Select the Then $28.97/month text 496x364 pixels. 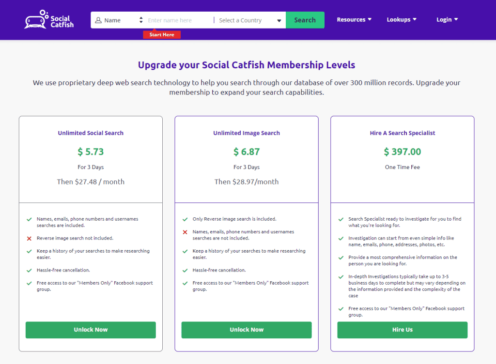coord(247,182)
